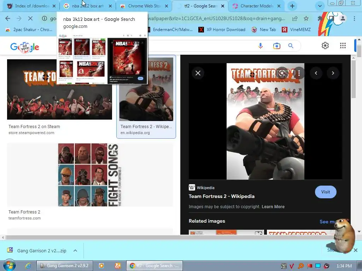The height and width of the screenshot is (271, 362).
Task: Click See more for related images
Action: (327, 222)
